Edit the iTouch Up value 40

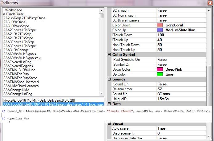tap(181, 40)
